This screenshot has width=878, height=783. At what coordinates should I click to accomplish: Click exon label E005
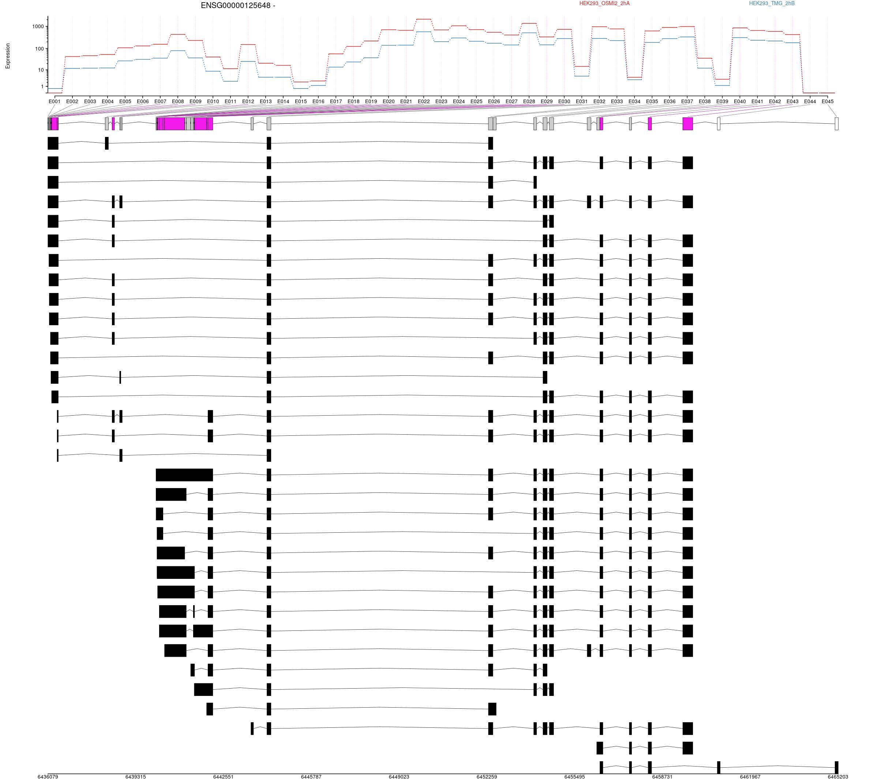(125, 101)
